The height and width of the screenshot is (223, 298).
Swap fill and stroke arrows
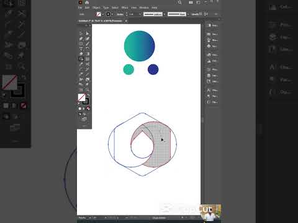[x=88, y=95]
